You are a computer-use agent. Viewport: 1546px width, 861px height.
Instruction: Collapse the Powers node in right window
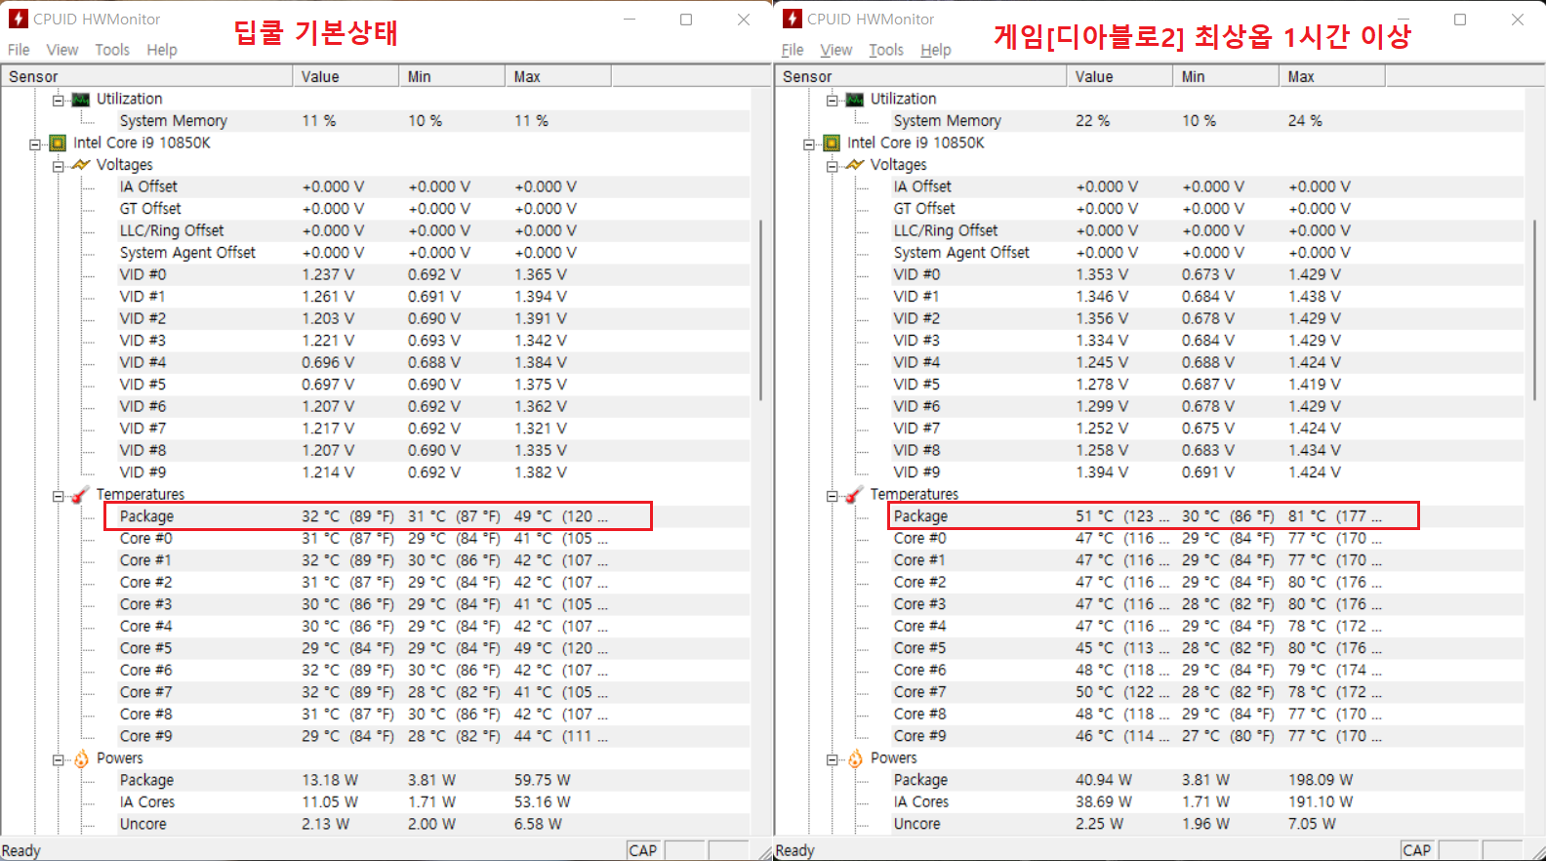click(x=832, y=759)
